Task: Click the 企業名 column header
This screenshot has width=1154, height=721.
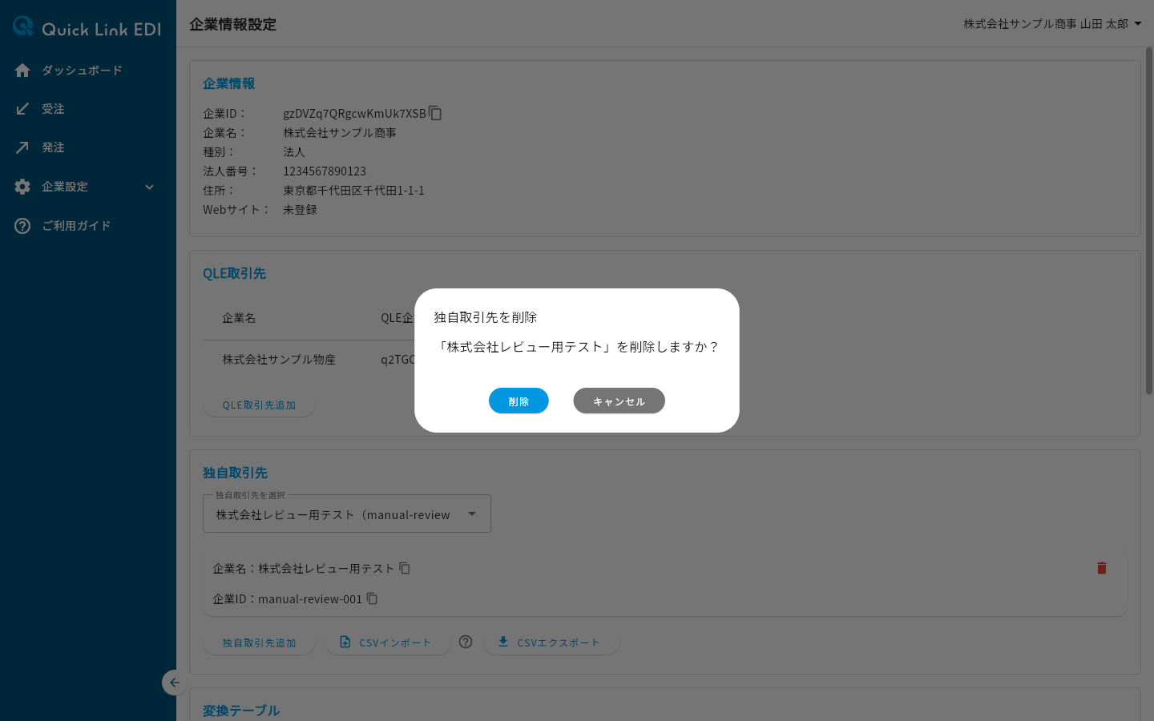Action: 239,318
